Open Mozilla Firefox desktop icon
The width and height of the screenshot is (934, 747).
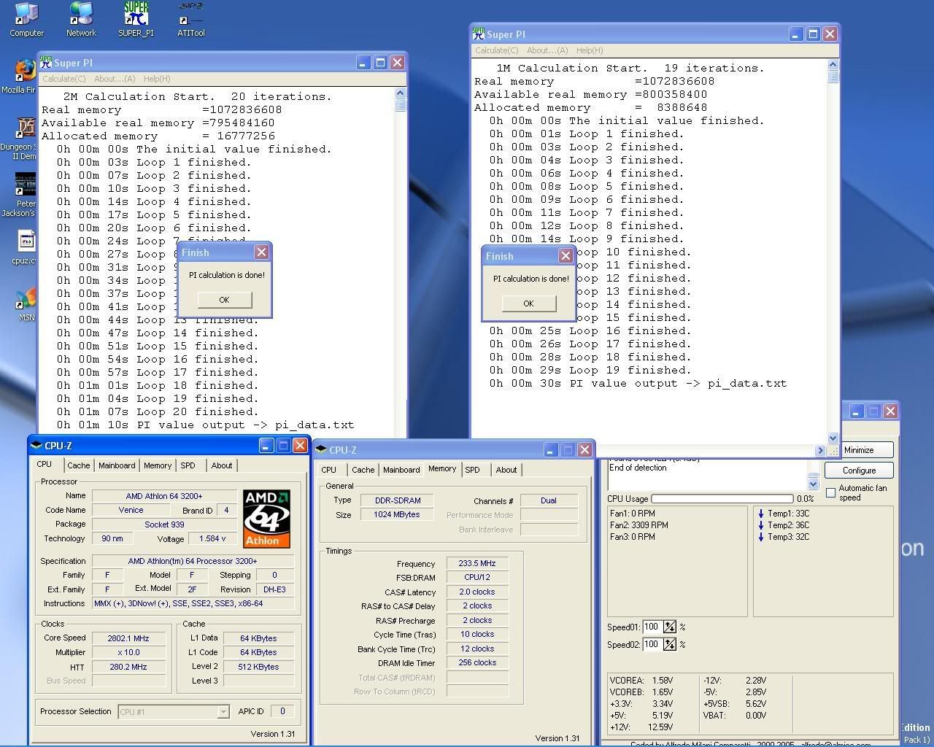click(24, 77)
